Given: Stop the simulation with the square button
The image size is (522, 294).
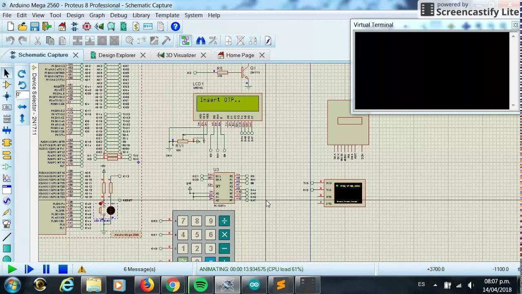Looking at the screenshot, I should pos(63,269).
